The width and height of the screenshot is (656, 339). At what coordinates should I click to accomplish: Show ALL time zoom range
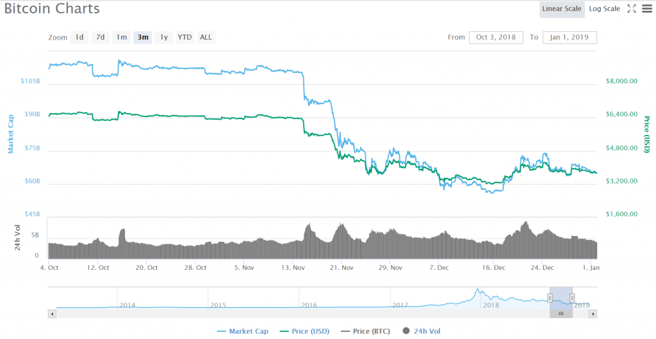coord(206,37)
